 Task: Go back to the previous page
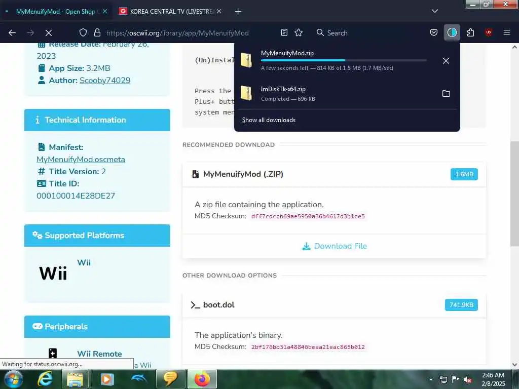(12, 33)
